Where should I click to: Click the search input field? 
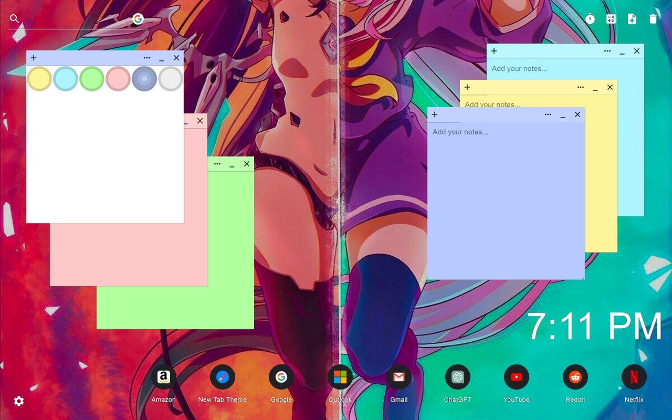[x=76, y=19]
